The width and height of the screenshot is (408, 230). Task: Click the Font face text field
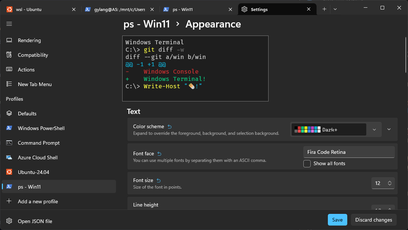[x=349, y=152]
